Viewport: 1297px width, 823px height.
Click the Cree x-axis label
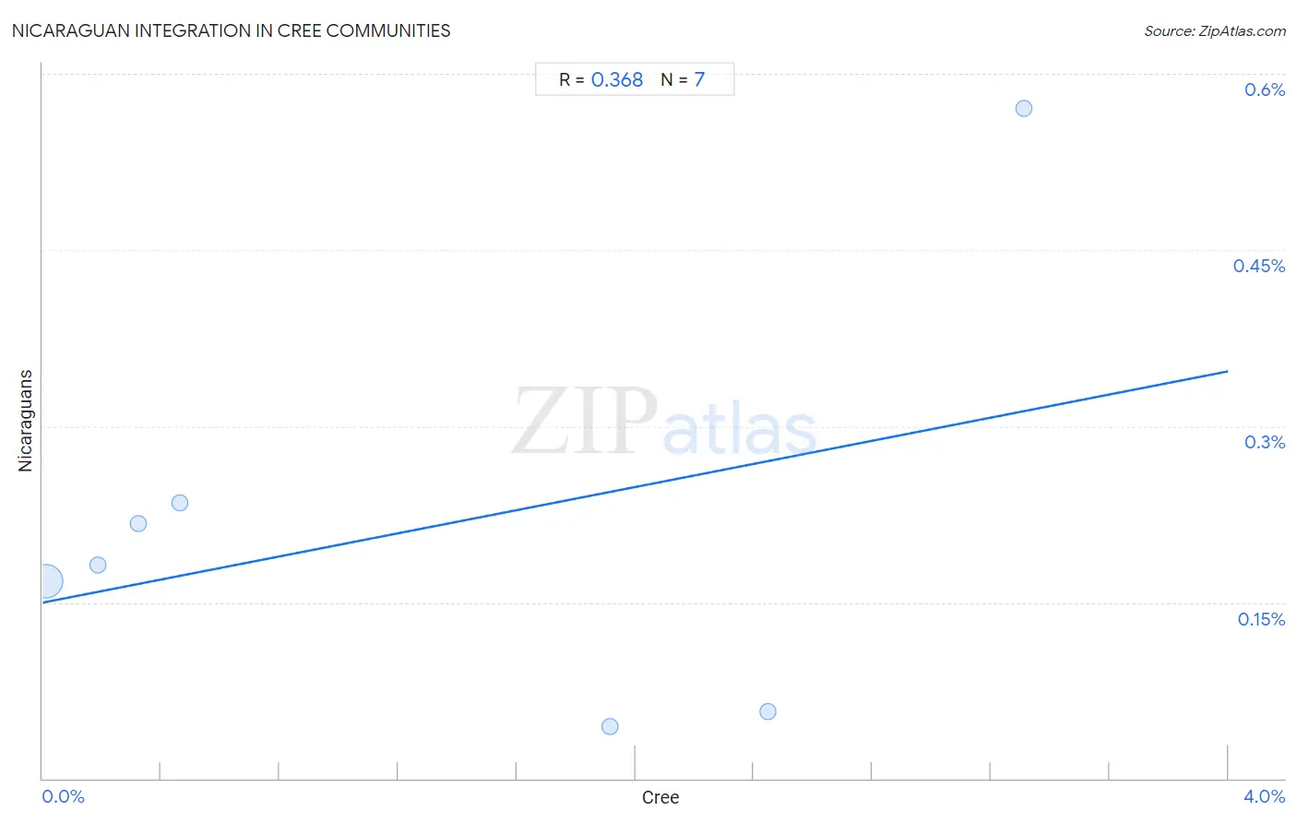point(660,797)
